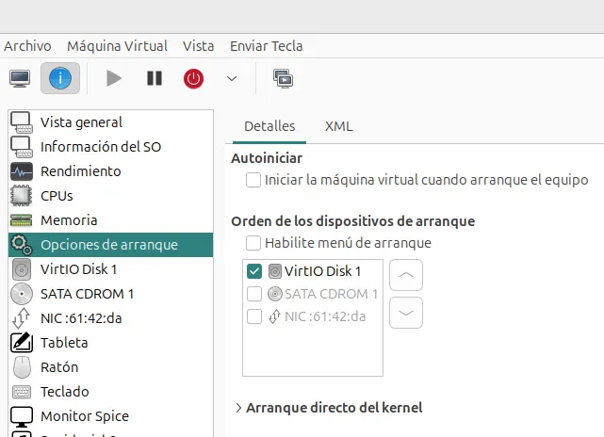Uncheck VirtIO Disk 1 boot device
The height and width of the screenshot is (437, 604).
pos(254,271)
